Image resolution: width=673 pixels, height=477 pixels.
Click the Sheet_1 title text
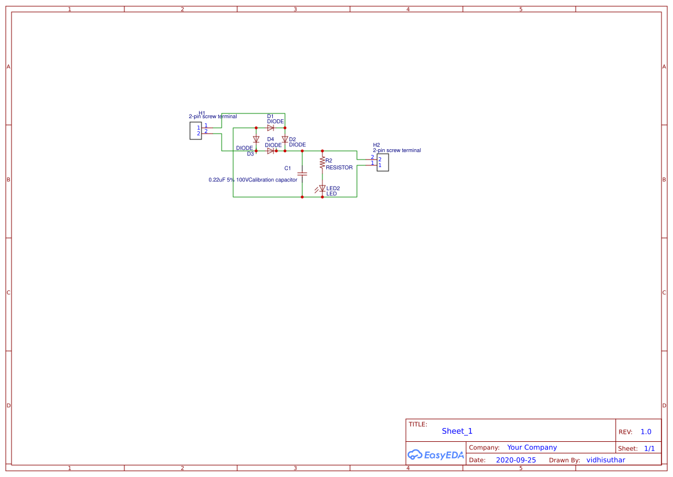pyautogui.click(x=457, y=431)
